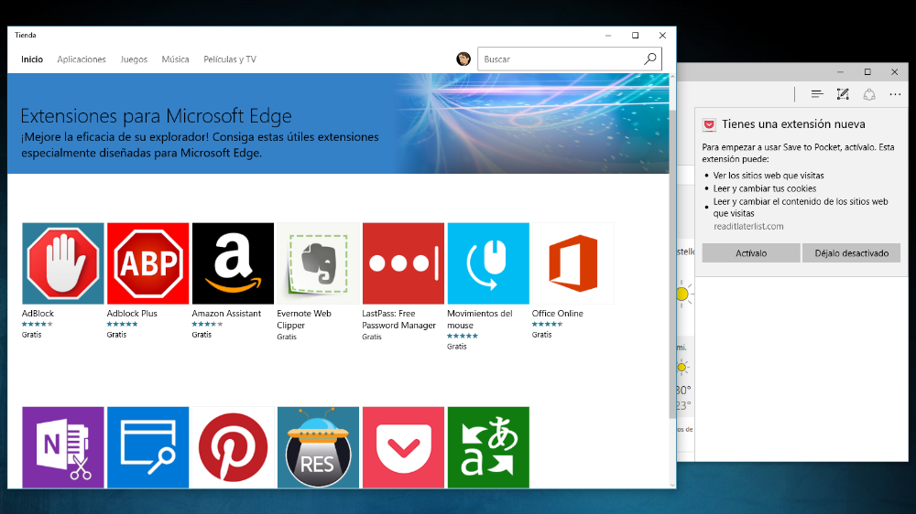Click the Actívalo button
This screenshot has width=916, height=514.
[751, 253]
